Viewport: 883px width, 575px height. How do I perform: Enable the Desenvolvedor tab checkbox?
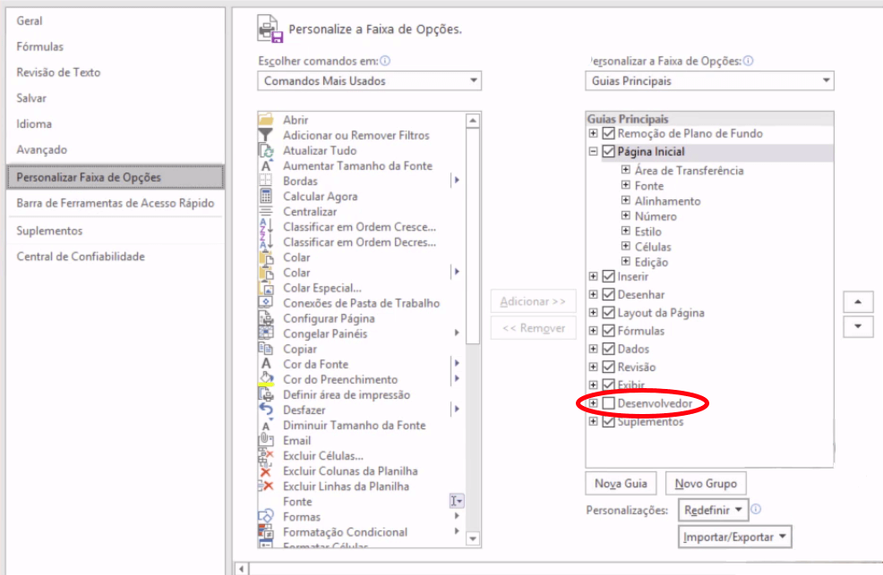(608, 403)
